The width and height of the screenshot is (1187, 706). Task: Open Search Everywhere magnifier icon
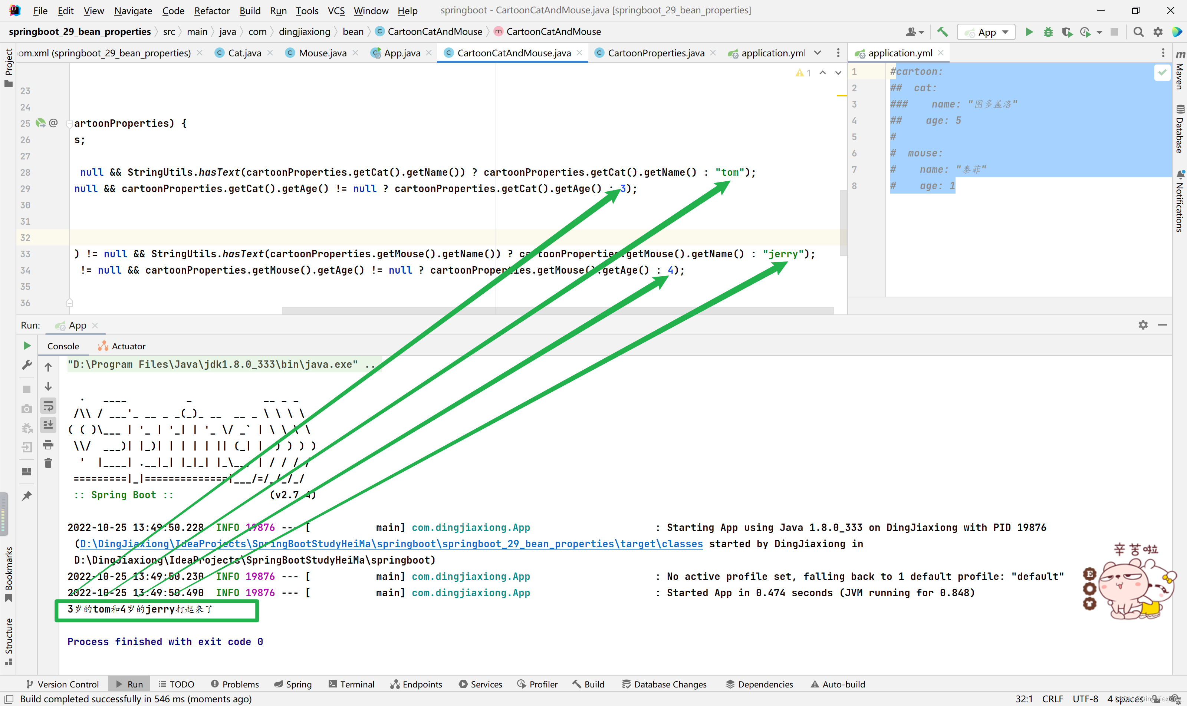click(x=1138, y=32)
